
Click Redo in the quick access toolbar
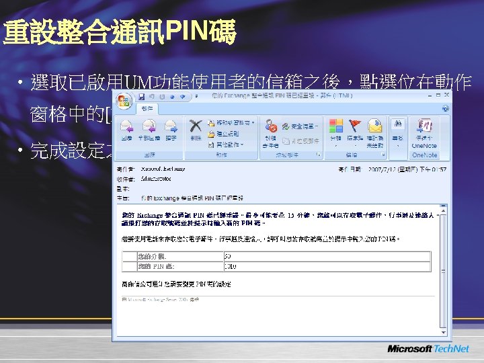162,97
